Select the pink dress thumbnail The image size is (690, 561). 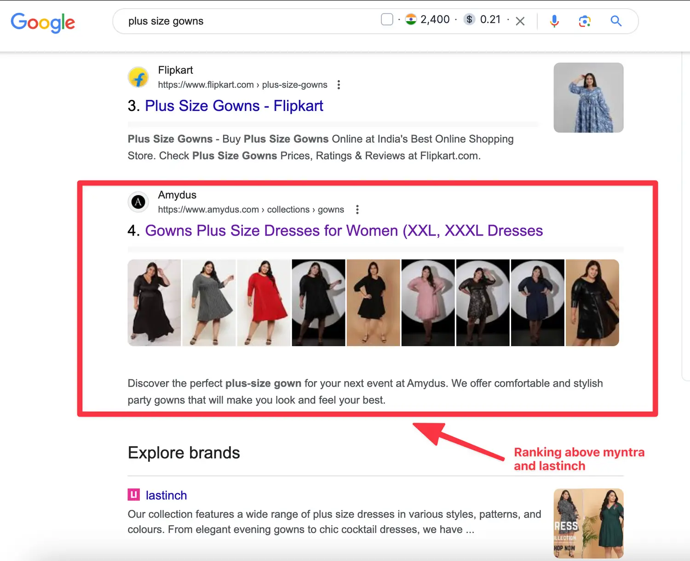[x=428, y=302]
